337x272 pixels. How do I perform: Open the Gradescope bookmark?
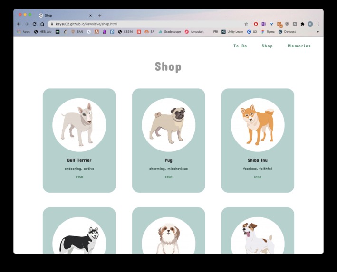[170, 32]
